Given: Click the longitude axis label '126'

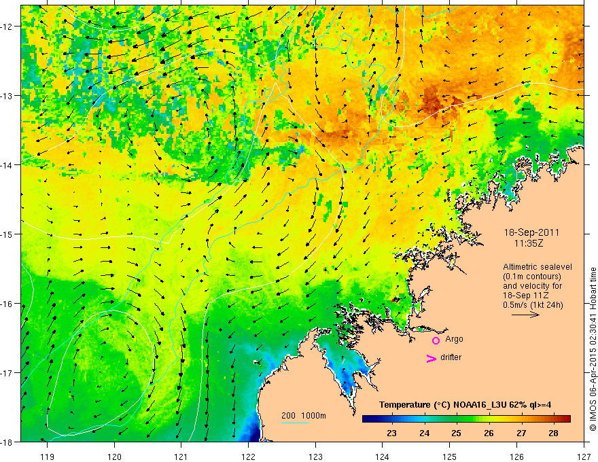Looking at the screenshot, I should point(516,457).
